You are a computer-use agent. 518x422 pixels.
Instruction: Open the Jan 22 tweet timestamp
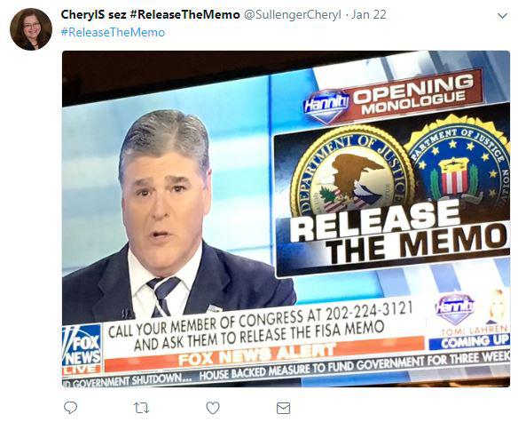369,14
